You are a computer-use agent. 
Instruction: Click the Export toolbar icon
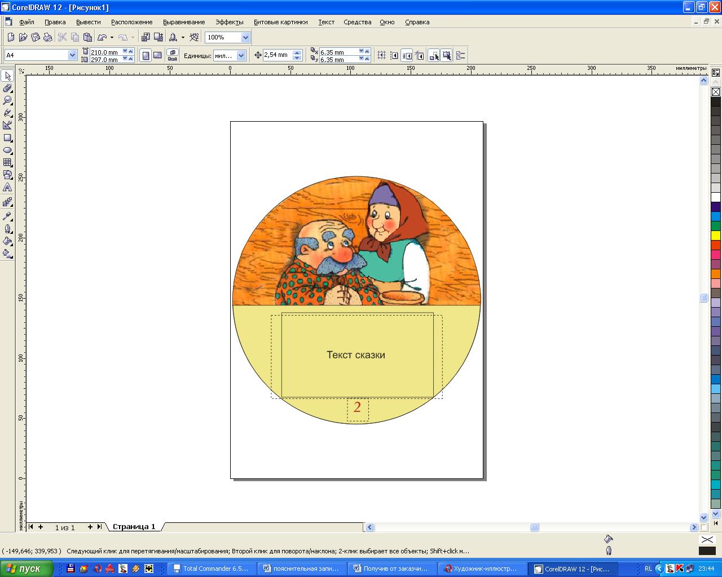159,37
